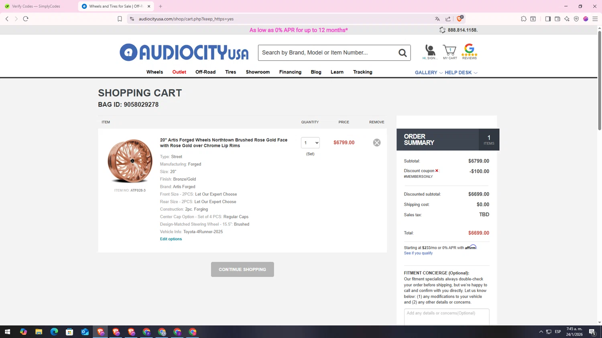Remove wheel item with X icon
The height and width of the screenshot is (338, 602).
pos(376,143)
